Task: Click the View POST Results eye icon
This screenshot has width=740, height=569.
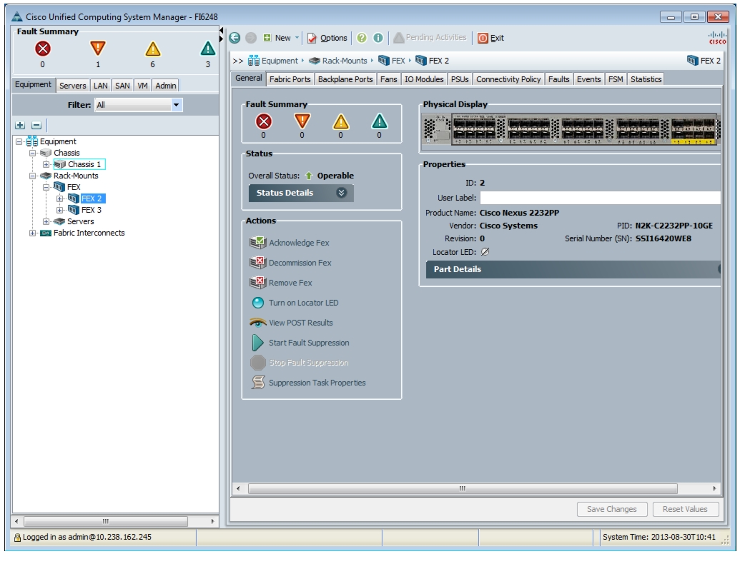Action: tap(257, 323)
